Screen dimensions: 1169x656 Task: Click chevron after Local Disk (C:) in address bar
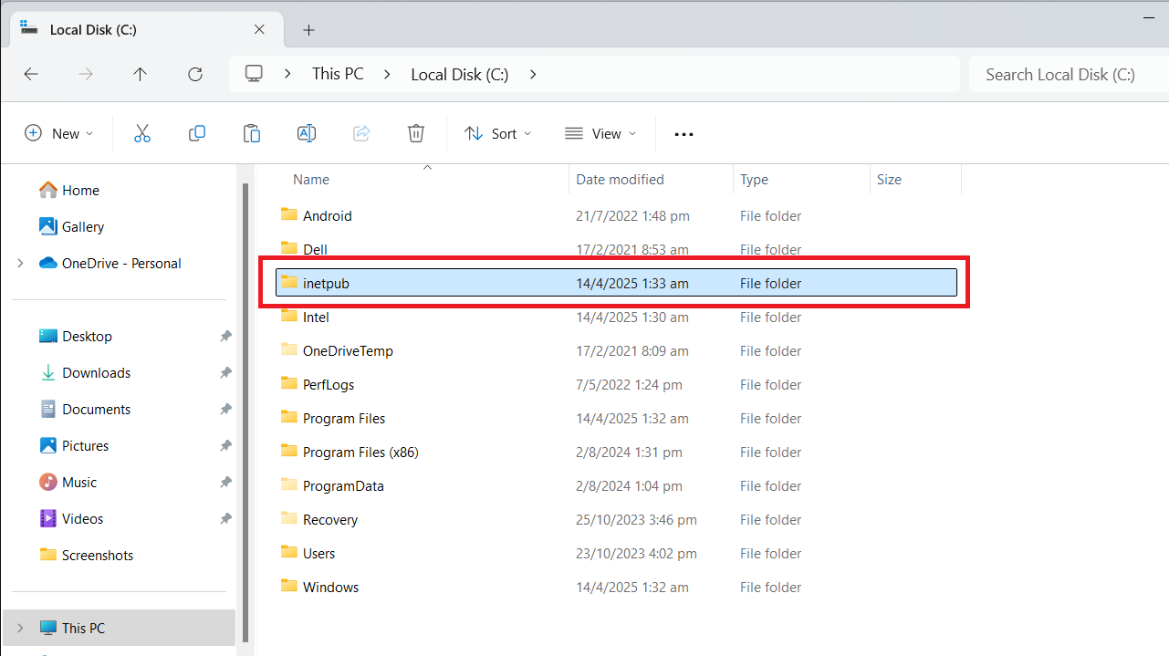point(533,74)
